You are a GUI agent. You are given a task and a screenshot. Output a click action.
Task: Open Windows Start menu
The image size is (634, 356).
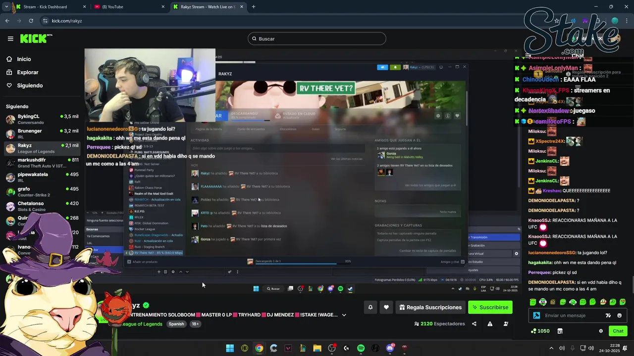point(230,348)
